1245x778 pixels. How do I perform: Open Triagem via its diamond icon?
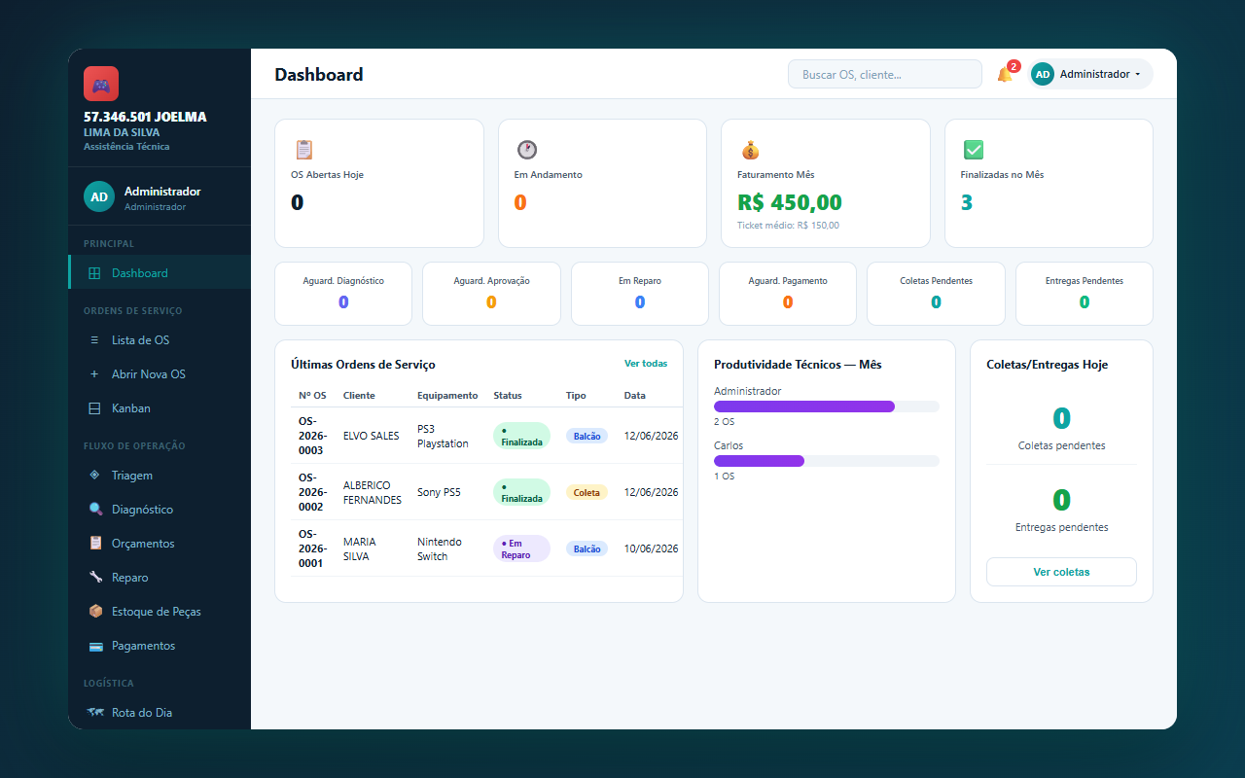coord(94,476)
